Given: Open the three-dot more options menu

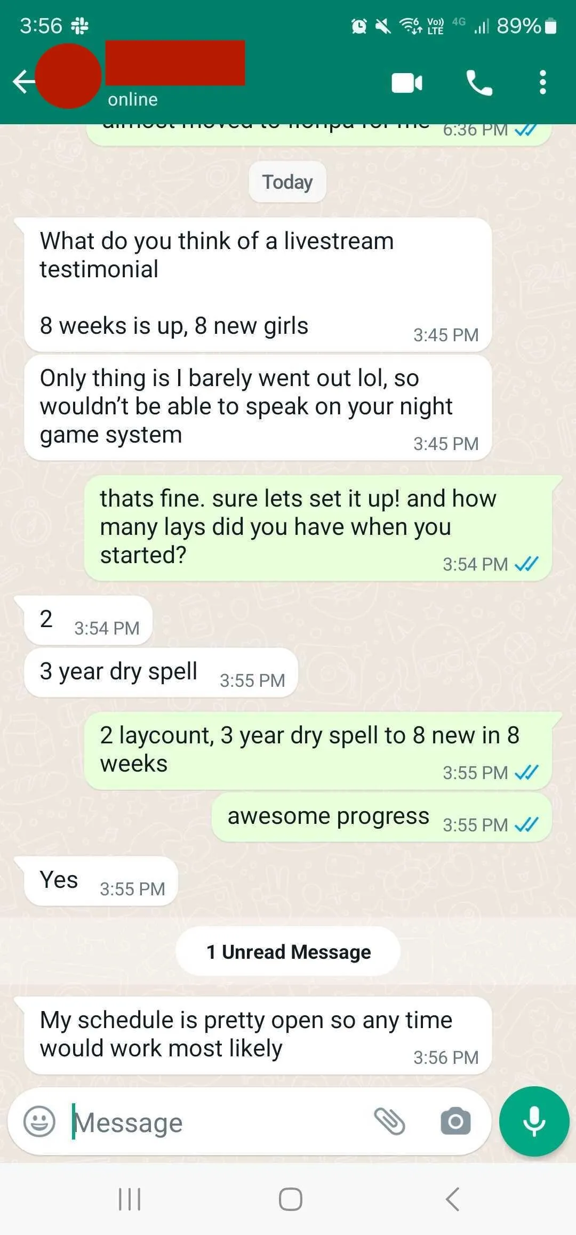Looking at the screenshot, I should (x=542, y=83).
